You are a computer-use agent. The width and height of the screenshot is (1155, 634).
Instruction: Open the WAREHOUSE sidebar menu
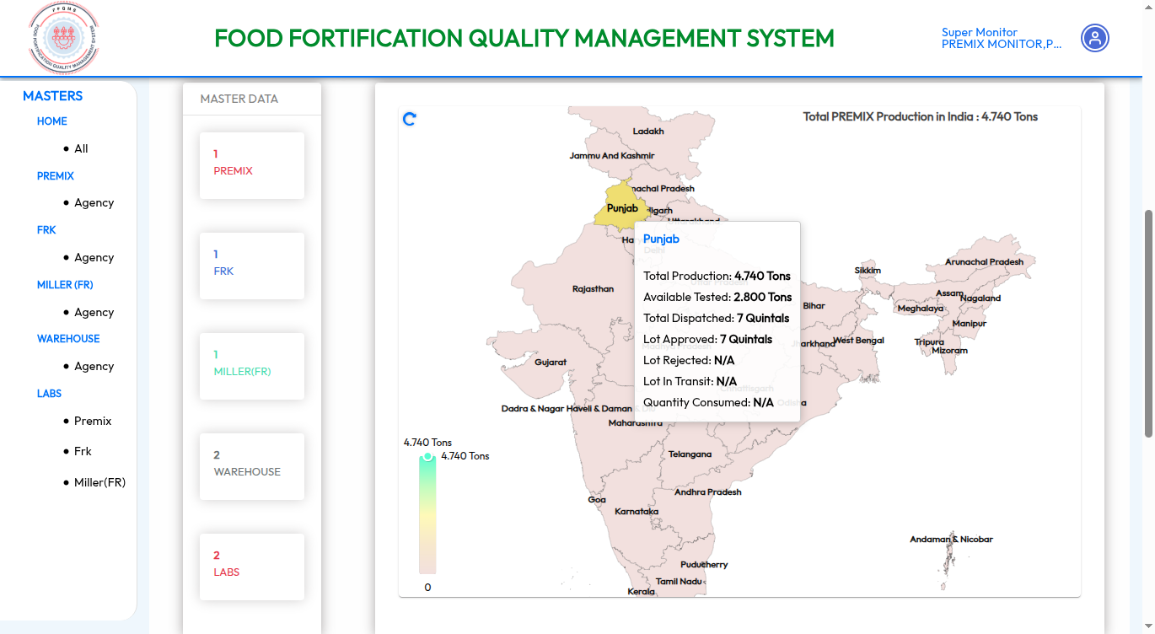pos(68,339)
